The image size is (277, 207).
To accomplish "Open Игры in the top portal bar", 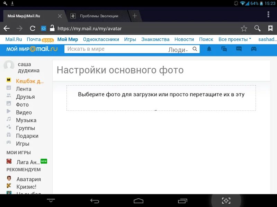I will [x=130, y=39].
